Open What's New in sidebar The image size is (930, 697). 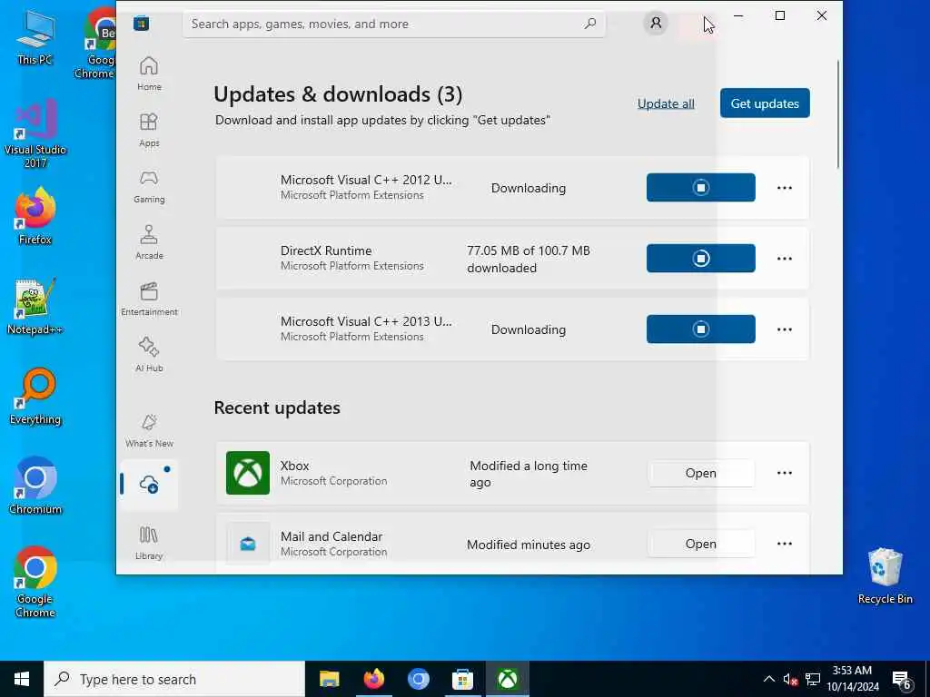click(x=149, y=430)
